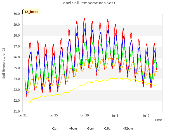Click the 28.0 y-axis tick label

17,36
